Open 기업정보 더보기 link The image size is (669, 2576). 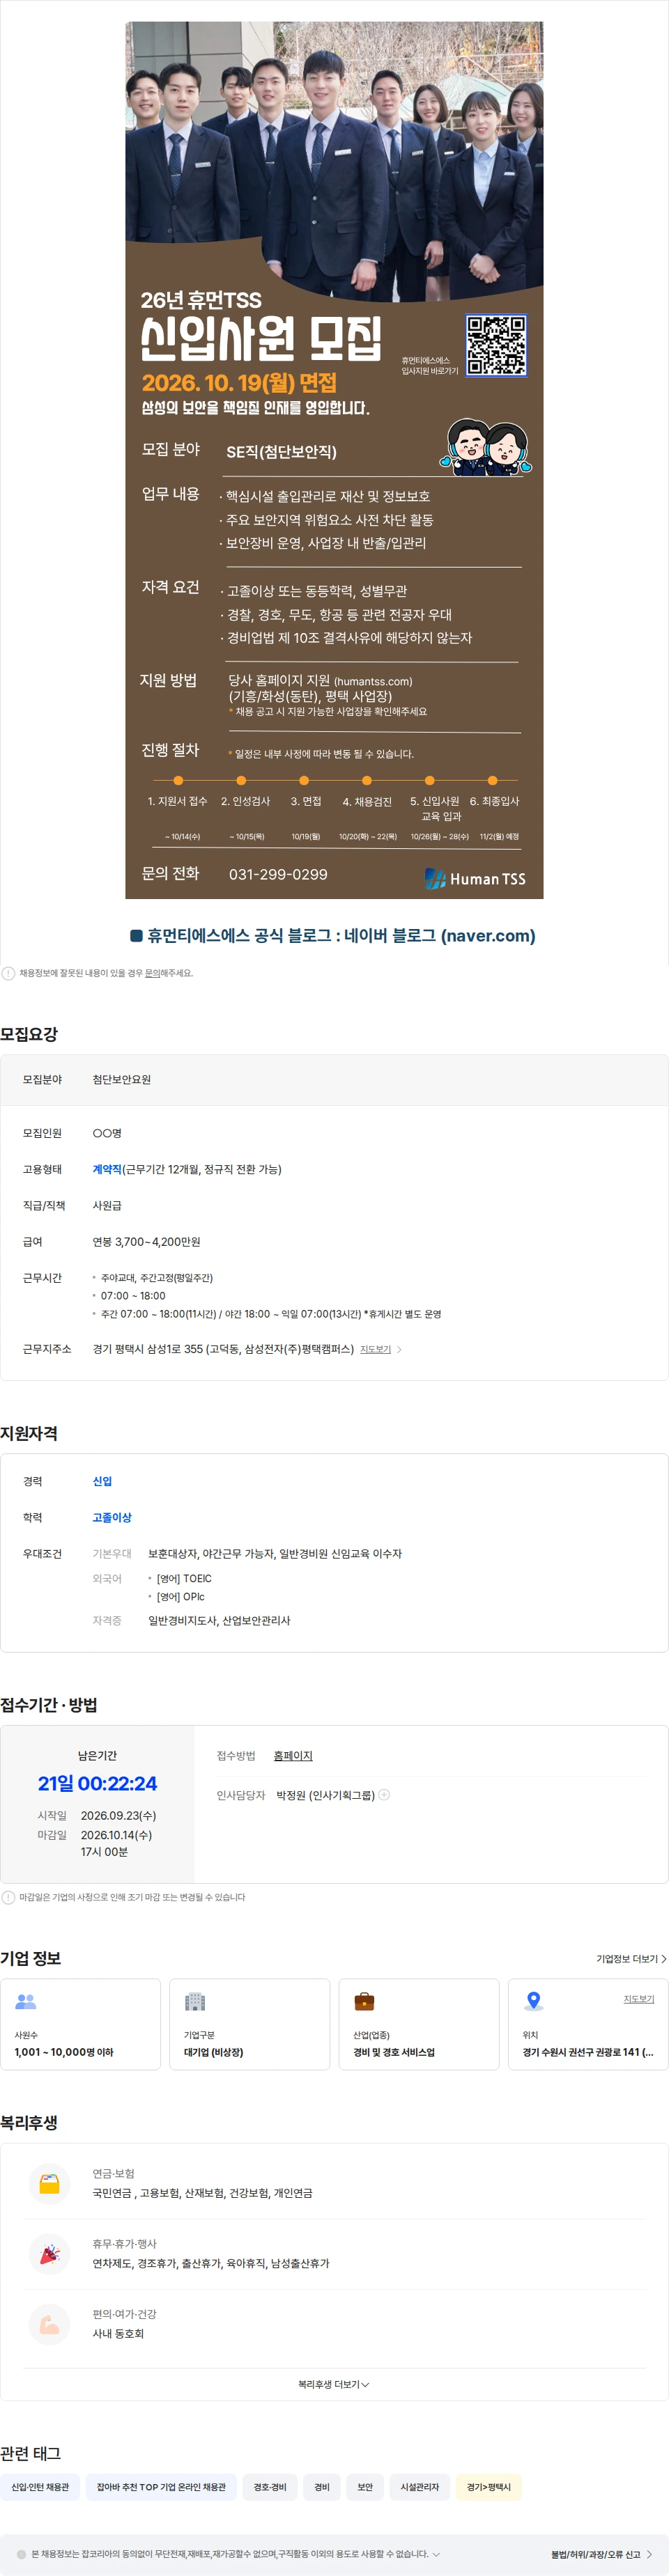point(631,1959)
